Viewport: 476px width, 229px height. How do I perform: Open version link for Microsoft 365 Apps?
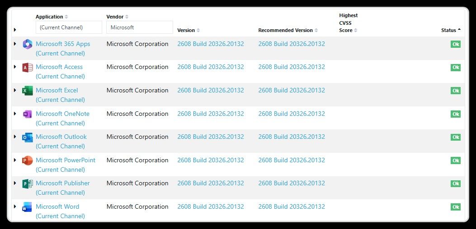click(211, 44)
